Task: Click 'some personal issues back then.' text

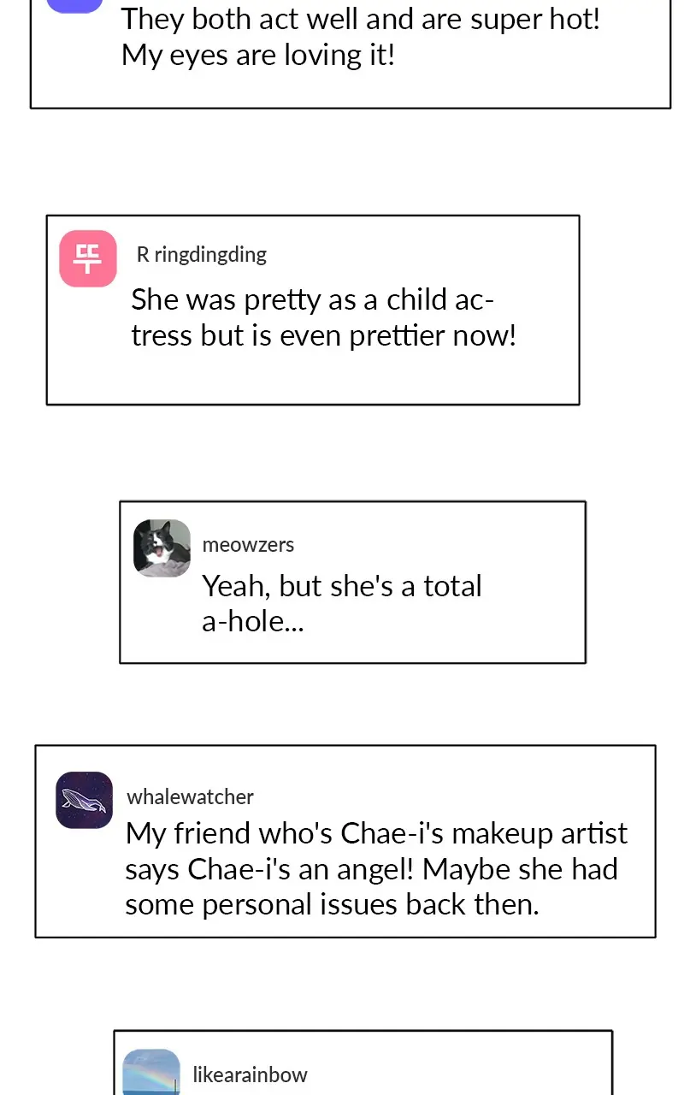Action: tap(332, 904)
